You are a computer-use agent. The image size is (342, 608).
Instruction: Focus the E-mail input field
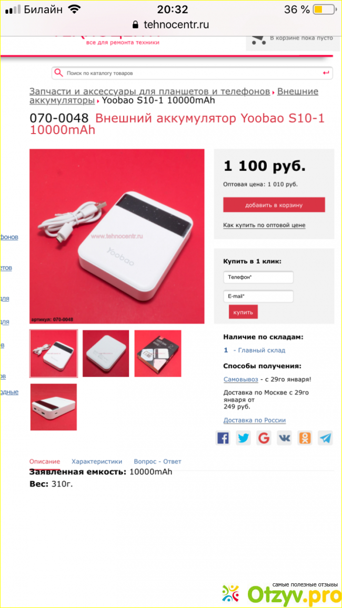pyautogui.click(x=258, y=296)
